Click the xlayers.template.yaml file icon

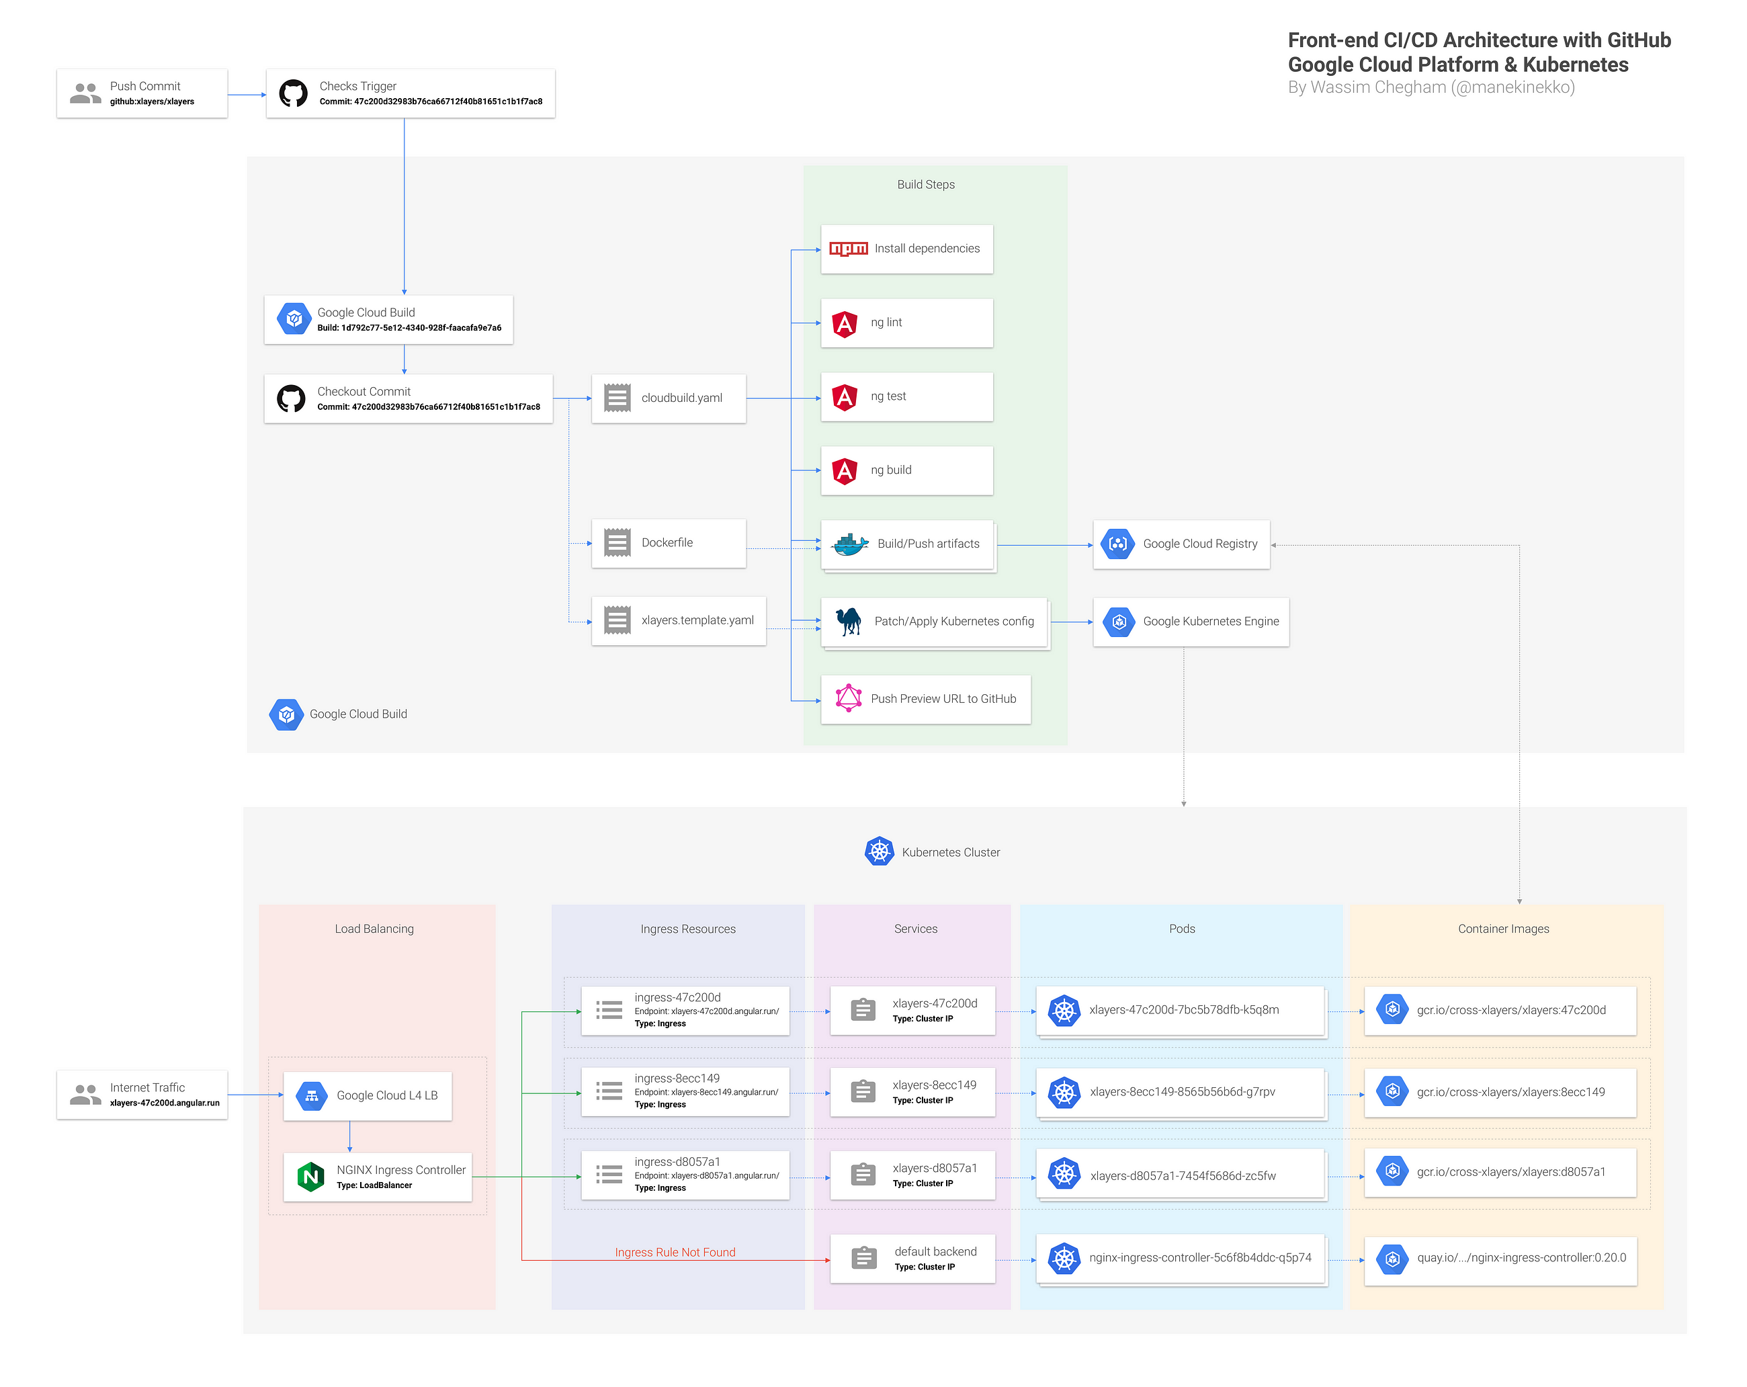point(617,620)
